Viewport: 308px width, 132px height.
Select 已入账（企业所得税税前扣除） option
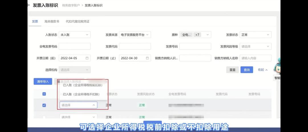point(82,85)
